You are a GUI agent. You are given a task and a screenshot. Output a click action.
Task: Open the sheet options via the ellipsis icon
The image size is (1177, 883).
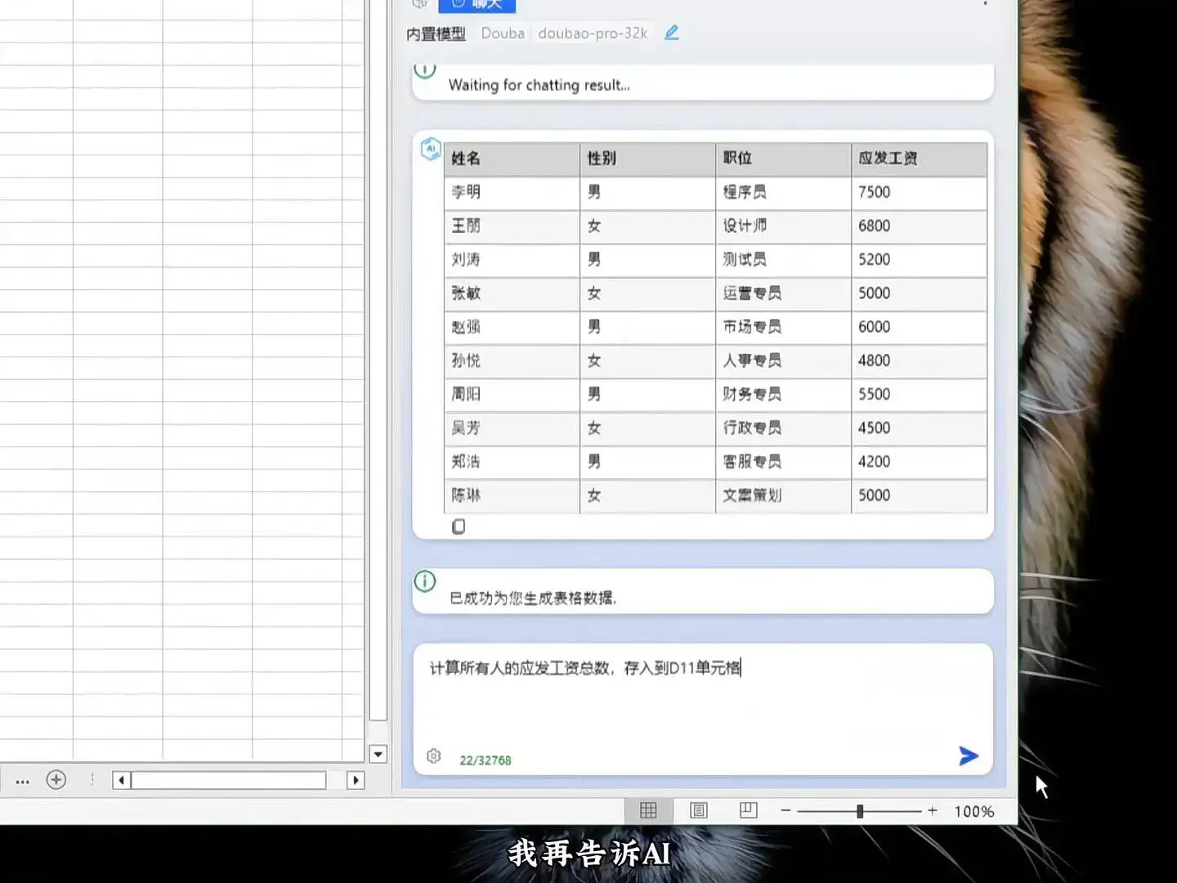pos(22,782)
